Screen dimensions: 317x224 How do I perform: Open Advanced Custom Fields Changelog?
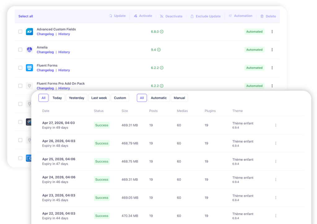pos(45,34)
